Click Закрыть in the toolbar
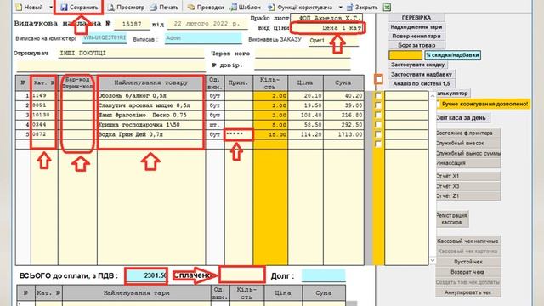544x306 pixels. click(x=362, y=8)
